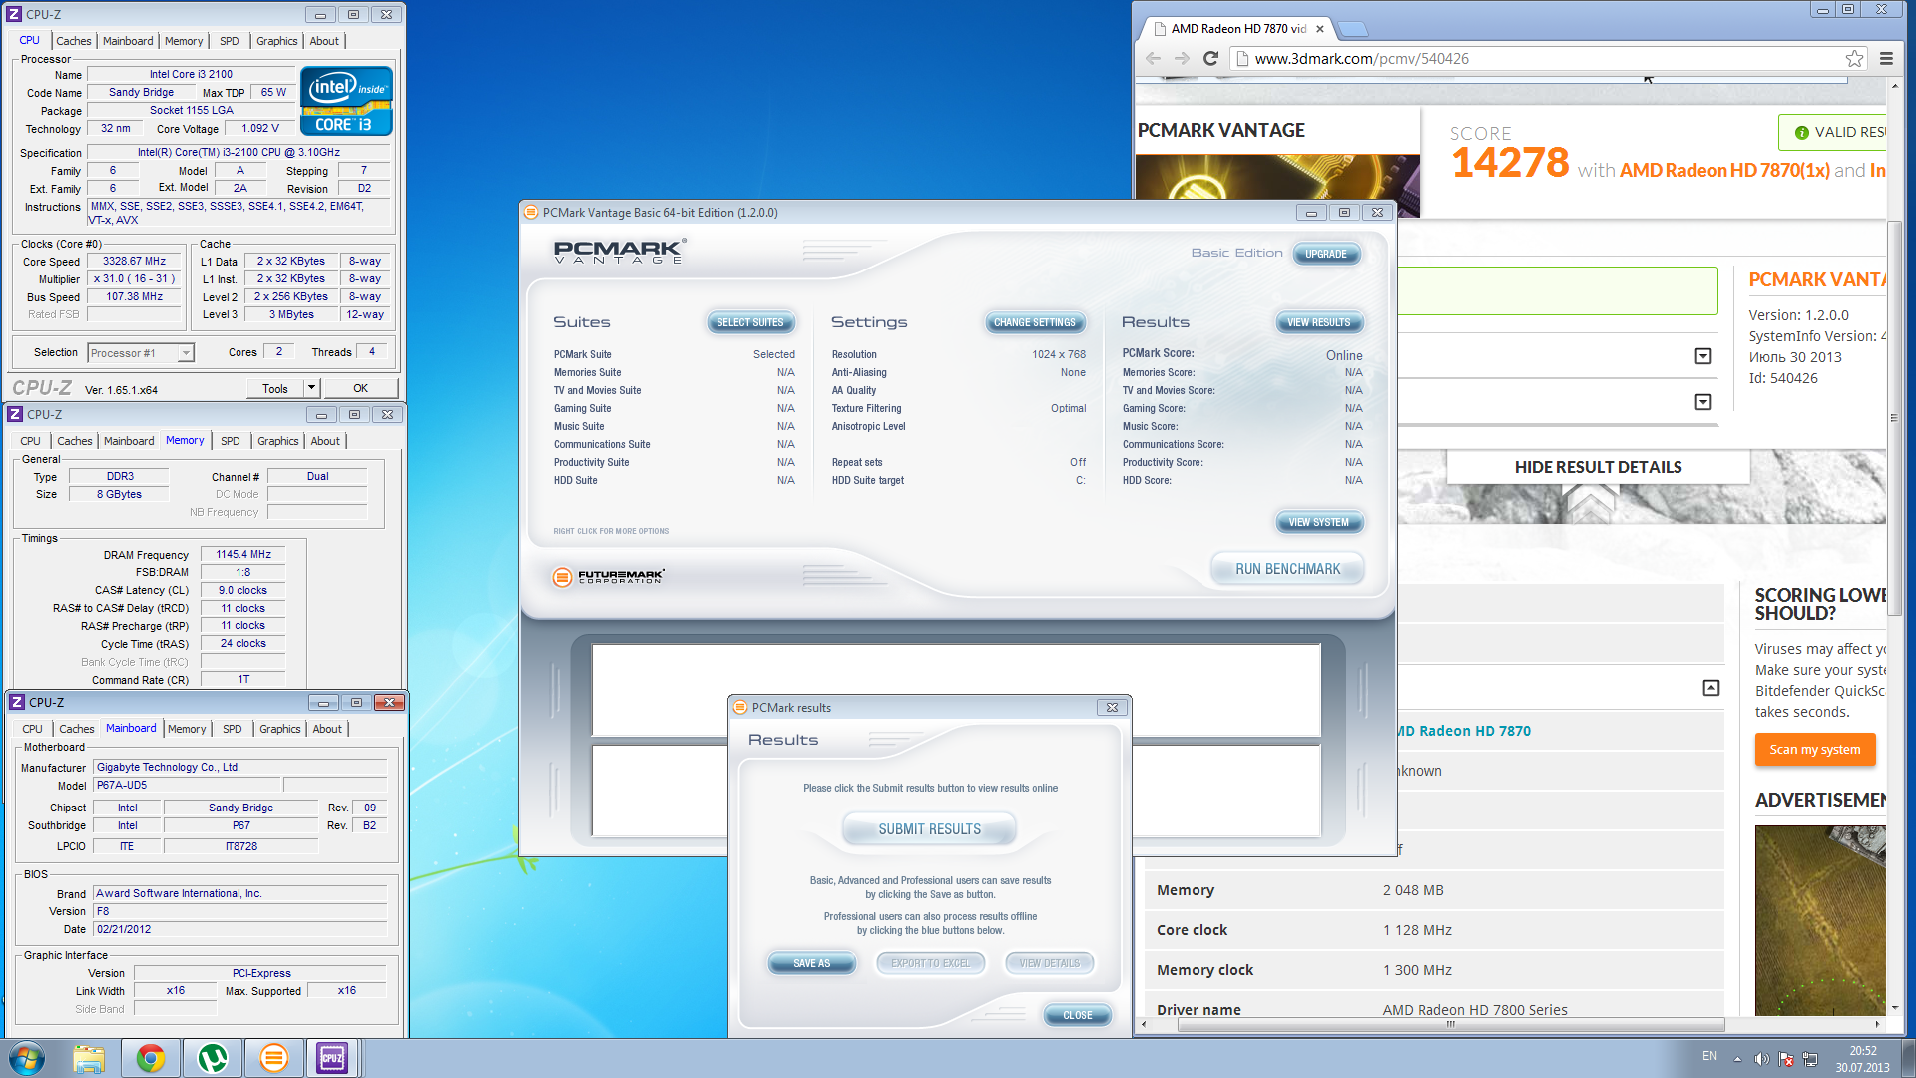Click UPGRADE button in PCMark
The image size is (1916, 1078).
(1326, 254)
